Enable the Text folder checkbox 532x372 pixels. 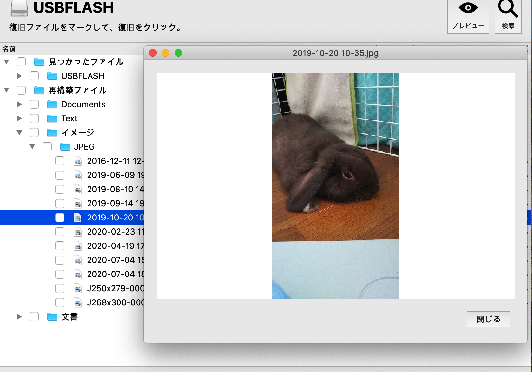34,119
